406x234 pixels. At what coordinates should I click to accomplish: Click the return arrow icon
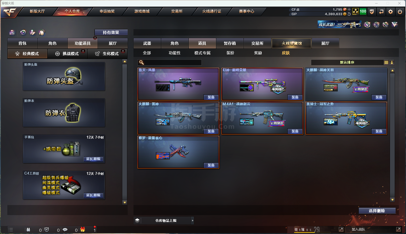click(381, 12)
